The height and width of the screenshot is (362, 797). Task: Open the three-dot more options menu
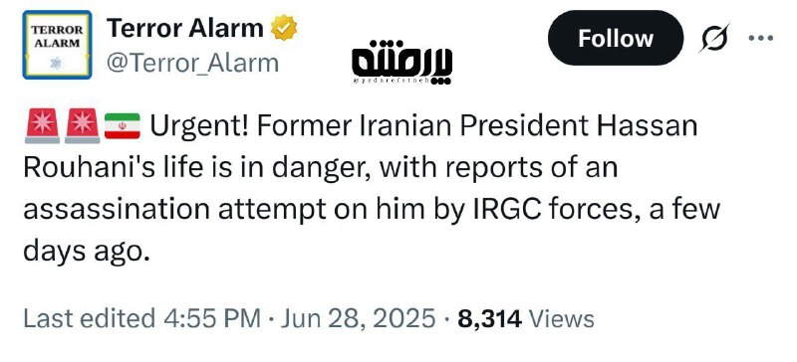[x=761, y=38]
